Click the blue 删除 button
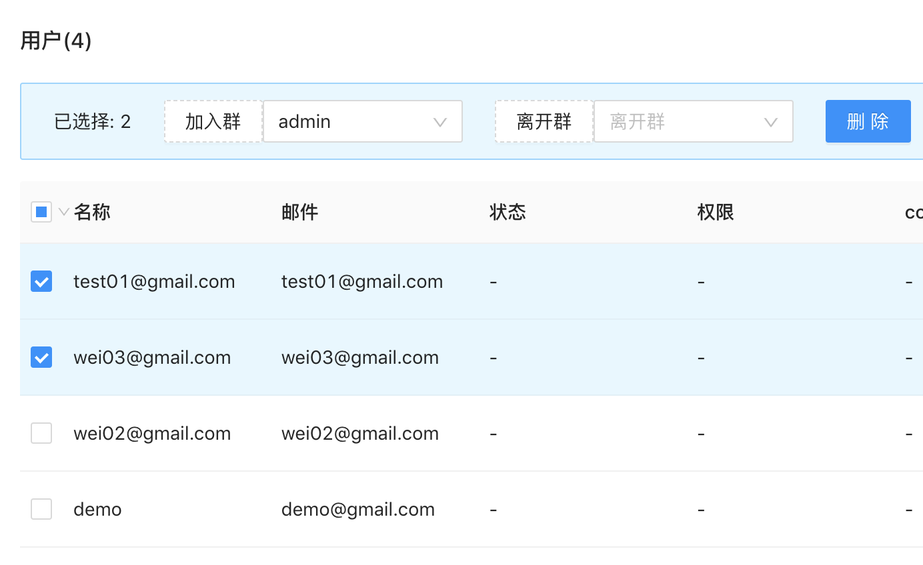 pos(868,121)
